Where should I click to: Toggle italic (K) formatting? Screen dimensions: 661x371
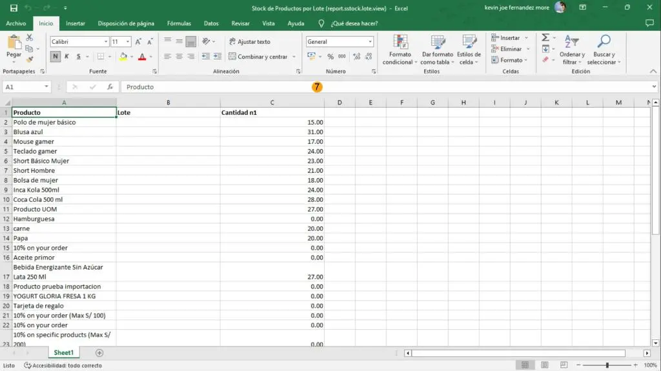coord(68,57)
